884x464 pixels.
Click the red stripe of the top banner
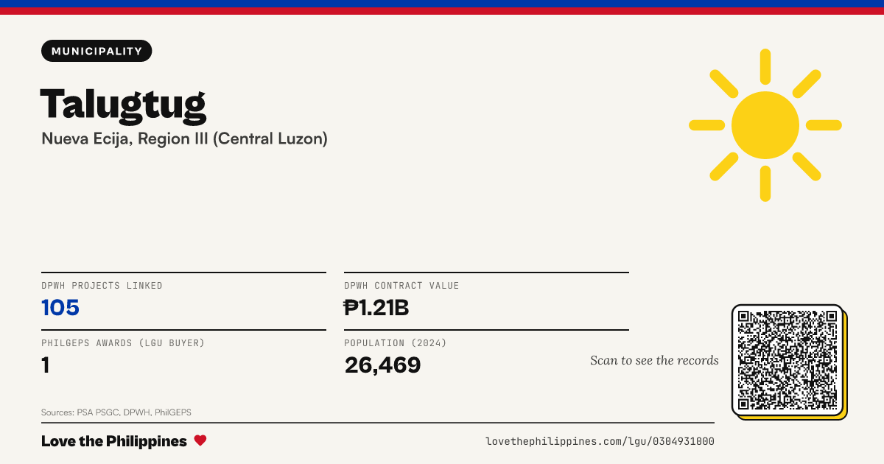click(442, 11)
